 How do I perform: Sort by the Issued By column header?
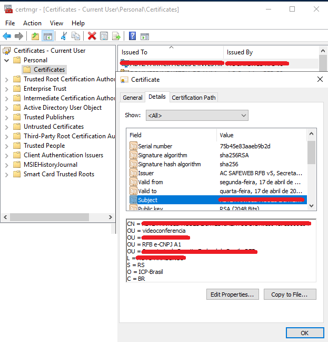click(271, 52)
